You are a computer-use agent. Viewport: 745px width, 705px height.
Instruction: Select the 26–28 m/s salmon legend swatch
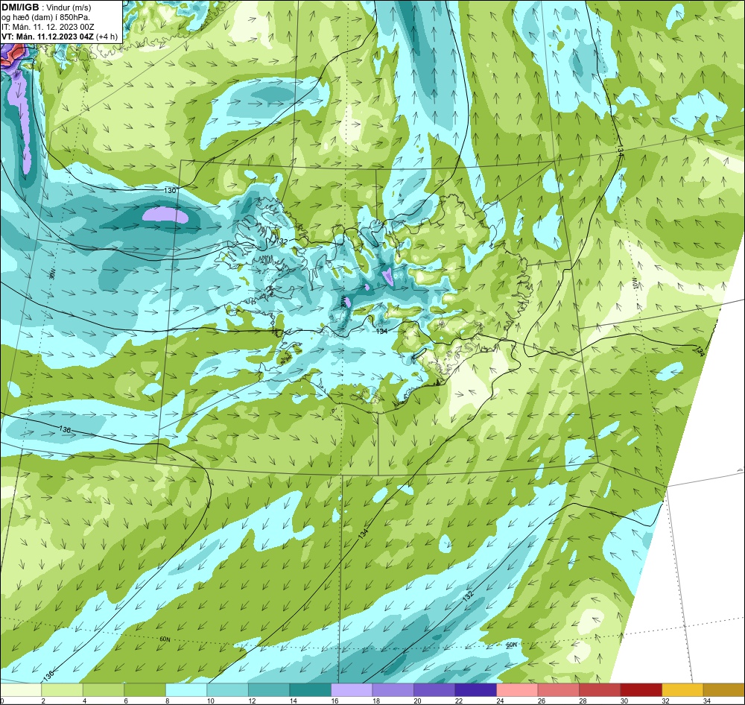[x=558, y=690]
